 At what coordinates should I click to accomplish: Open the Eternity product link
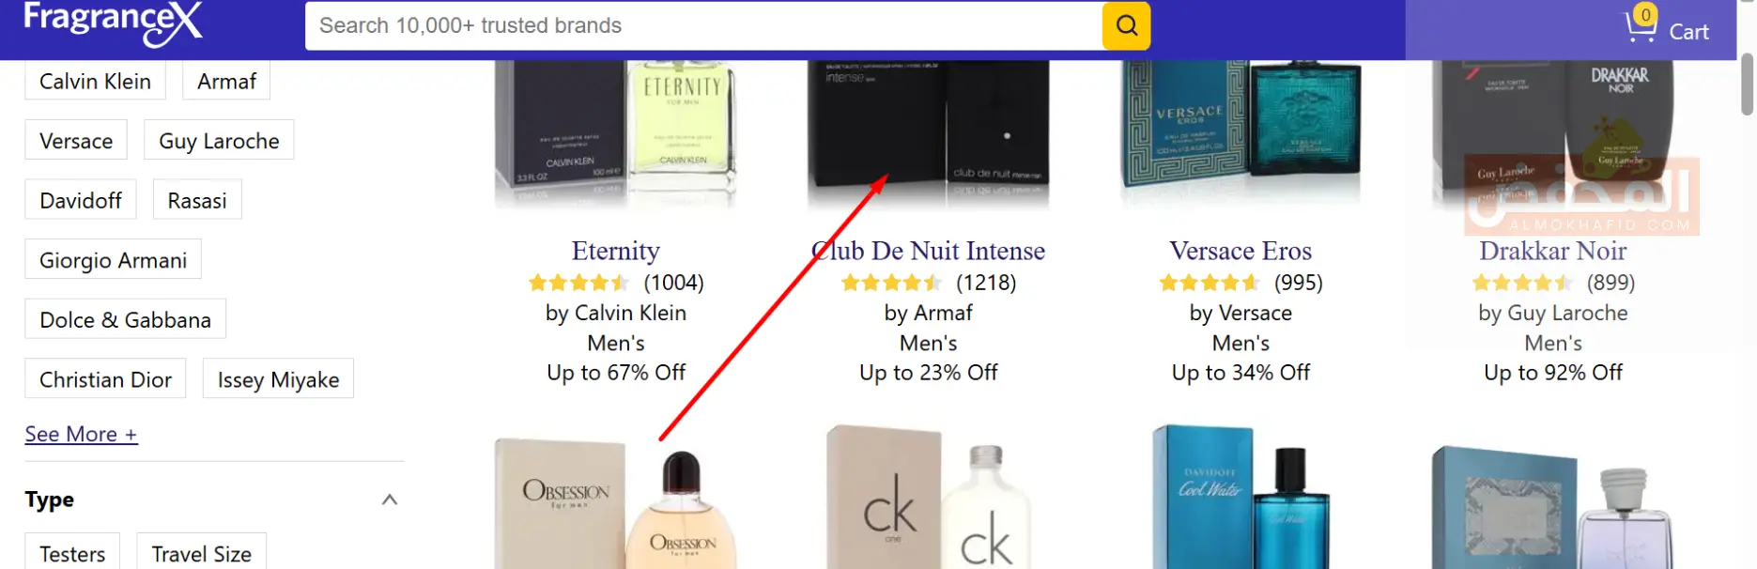tap(616, 251)
